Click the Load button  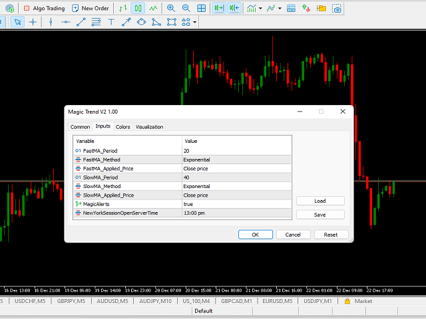click(x=320, y=201)
